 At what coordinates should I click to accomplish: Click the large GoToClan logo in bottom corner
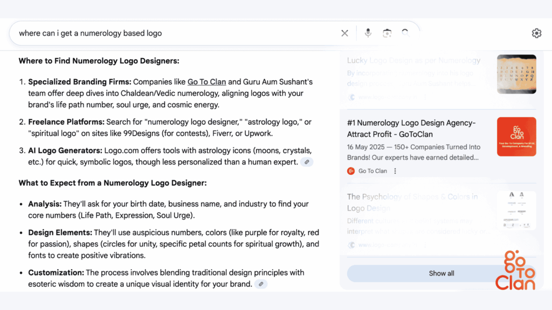click(x=515, y=271)
